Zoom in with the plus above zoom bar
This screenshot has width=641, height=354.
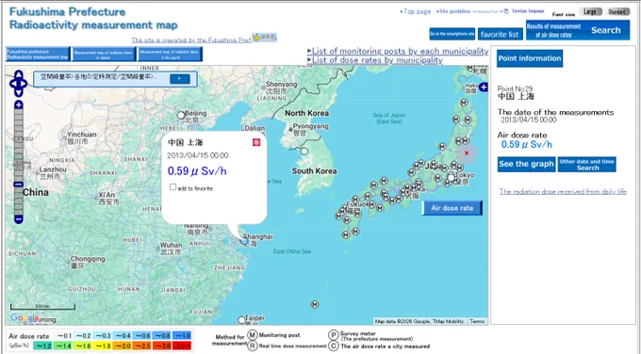pos(19,105)
